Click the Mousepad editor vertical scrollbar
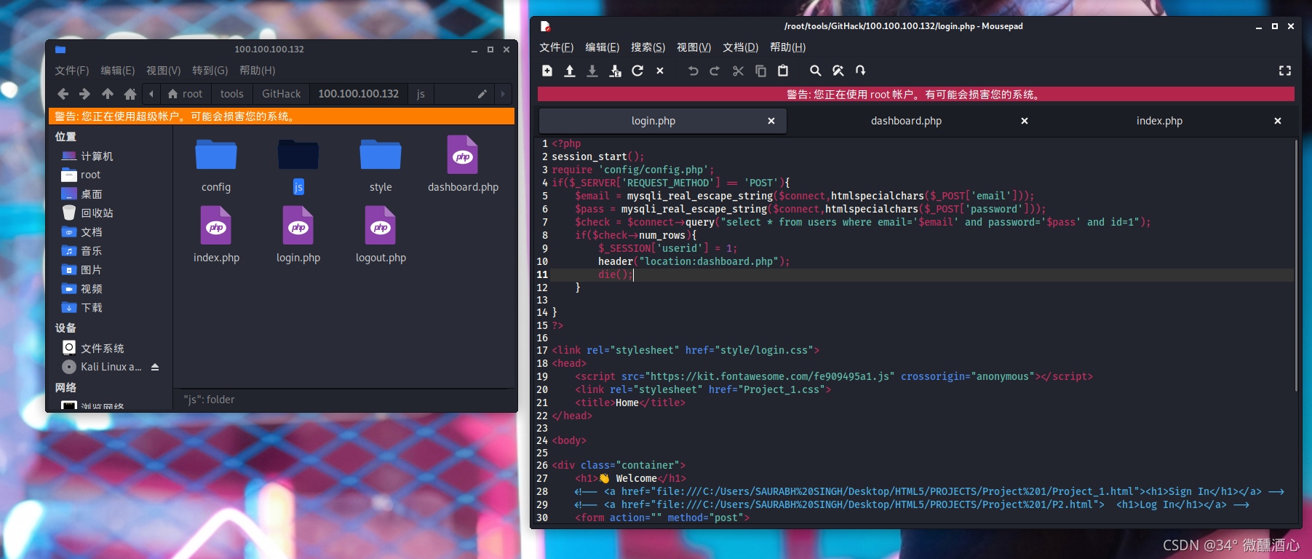The height and width of the screenshot is (559, 1312). point(1296,266)
